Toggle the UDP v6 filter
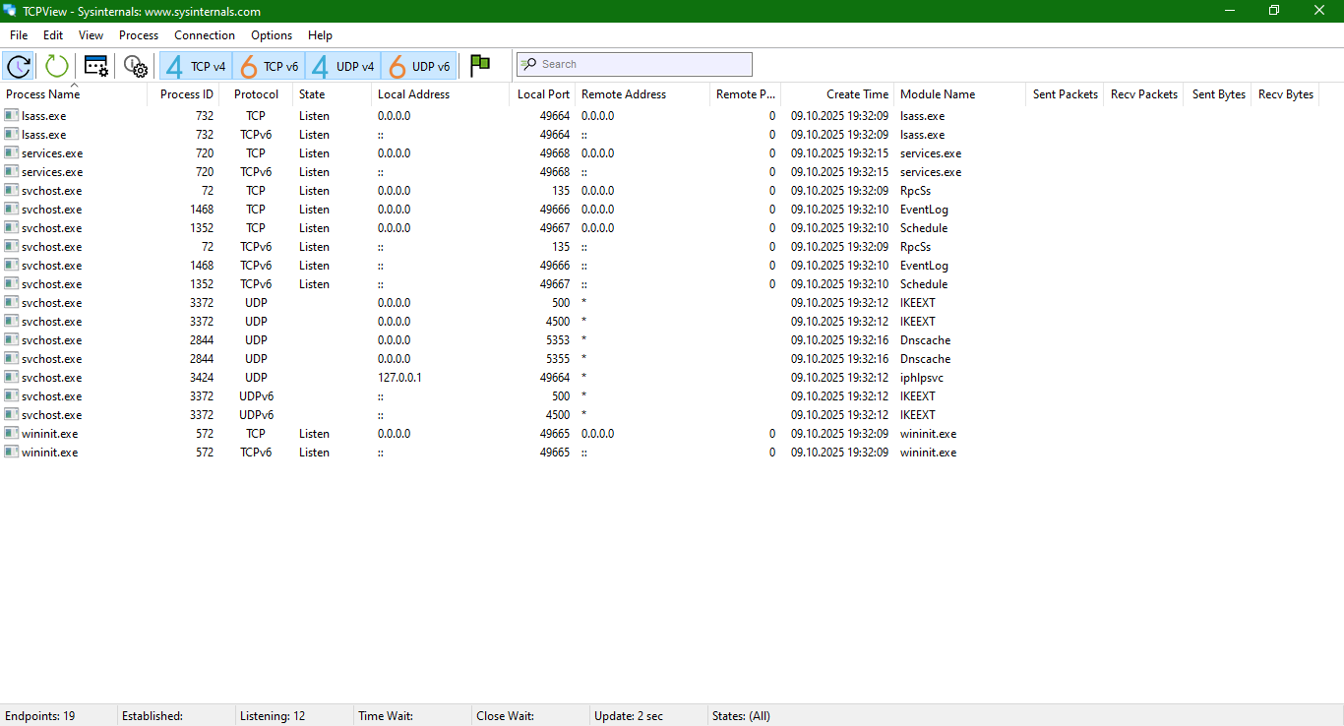Screen dimensions: 1344x726 (x=418, y=66)
